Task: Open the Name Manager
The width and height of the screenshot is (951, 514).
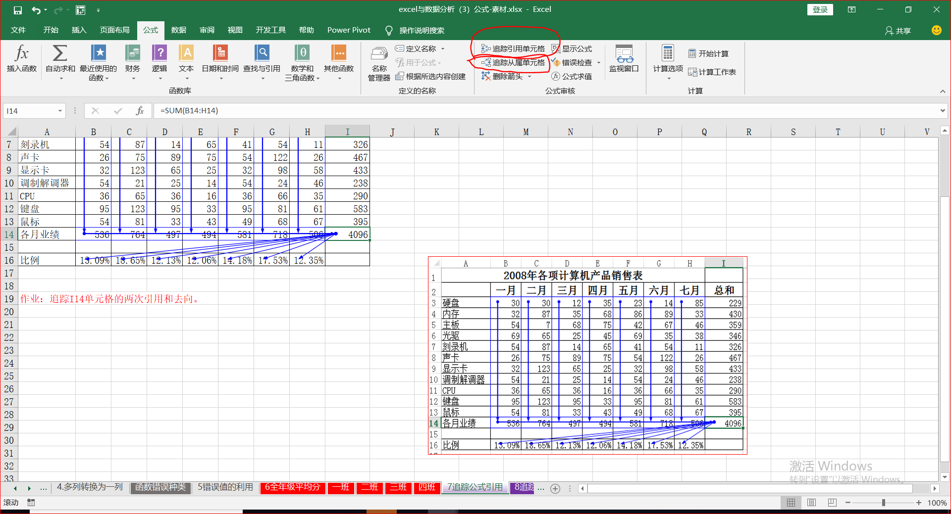Action: point(379,63)
